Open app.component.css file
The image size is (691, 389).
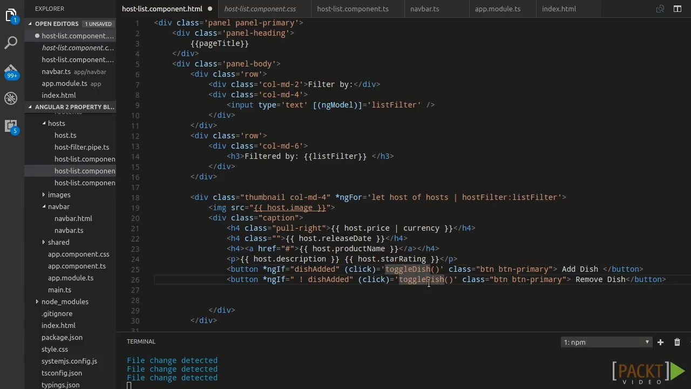tap(79, 254)
